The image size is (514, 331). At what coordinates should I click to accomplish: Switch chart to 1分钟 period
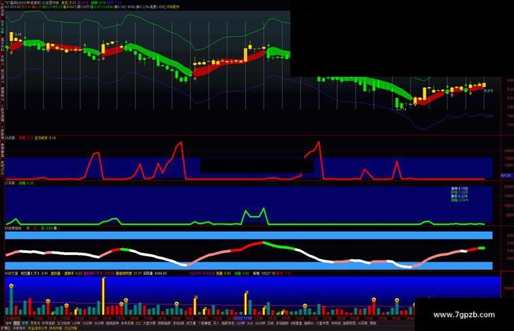(75, 324)
